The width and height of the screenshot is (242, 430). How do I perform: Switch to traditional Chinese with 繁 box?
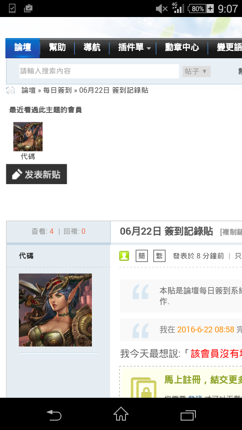pyautogui.click(x=160, y=256)
